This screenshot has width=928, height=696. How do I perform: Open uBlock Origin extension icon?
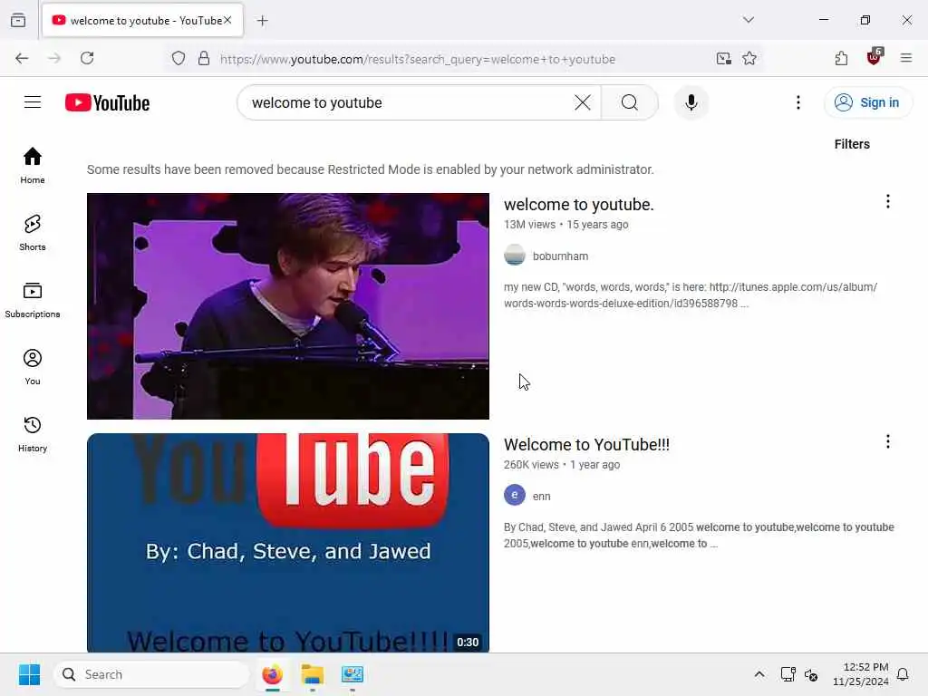click(874, 57)
